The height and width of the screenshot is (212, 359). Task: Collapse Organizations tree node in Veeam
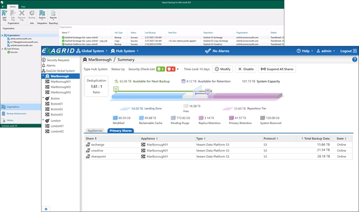[2, 35]
